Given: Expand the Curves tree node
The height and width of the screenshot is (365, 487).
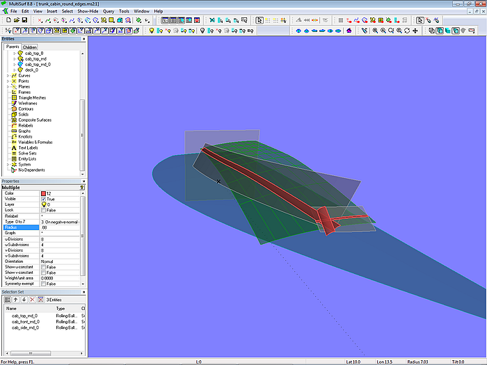Looking at the screenshot, I should pos(8,75).
